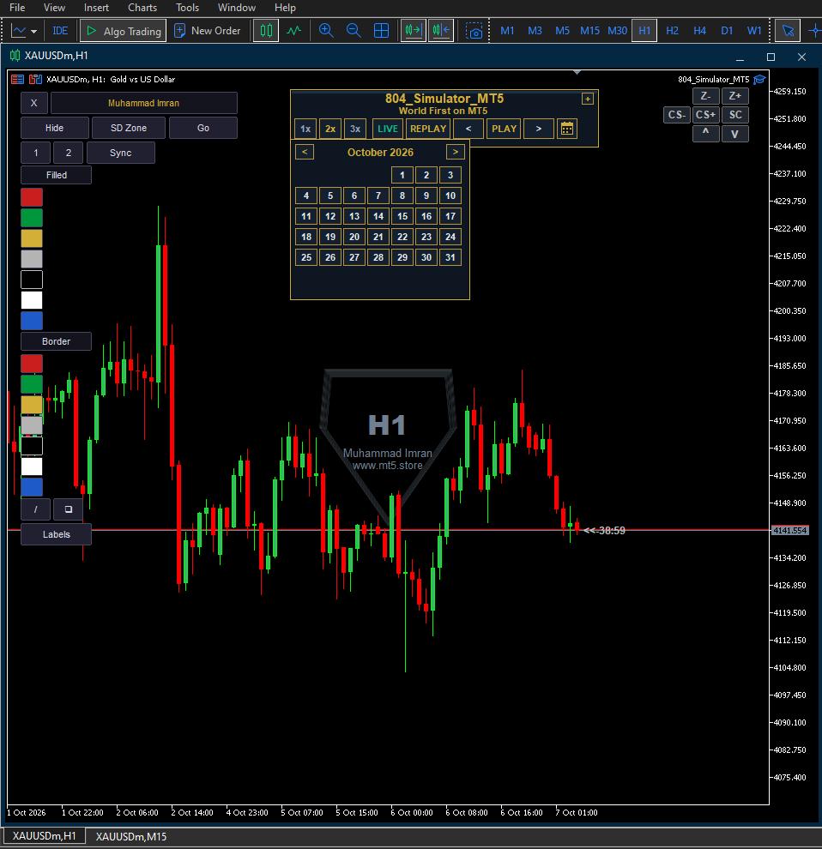Click the zoom in magnifier icon
The width and height of the screenshot is (822, 849).
pos(326,31)
